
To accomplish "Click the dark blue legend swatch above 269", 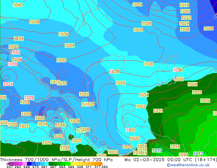I will point(29,164).
